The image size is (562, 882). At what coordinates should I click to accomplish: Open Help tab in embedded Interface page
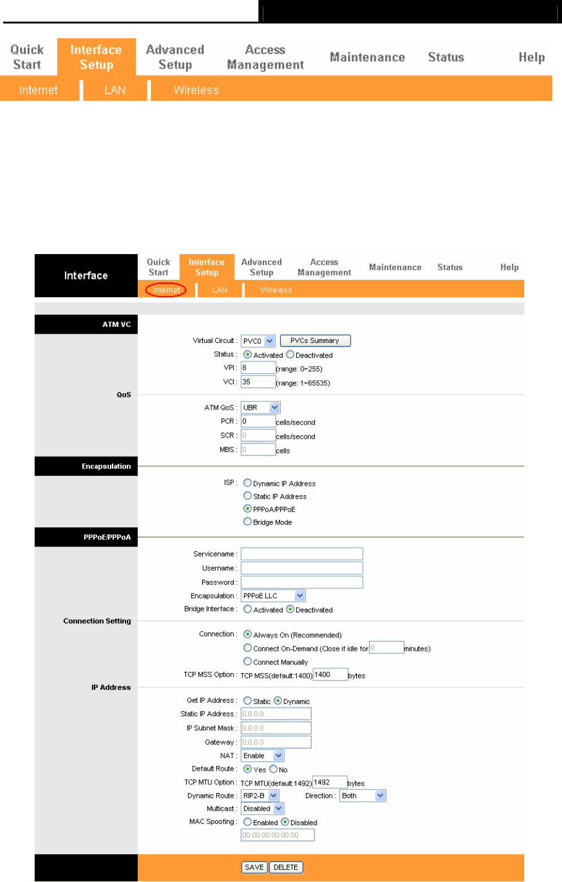tap(509, 267)
